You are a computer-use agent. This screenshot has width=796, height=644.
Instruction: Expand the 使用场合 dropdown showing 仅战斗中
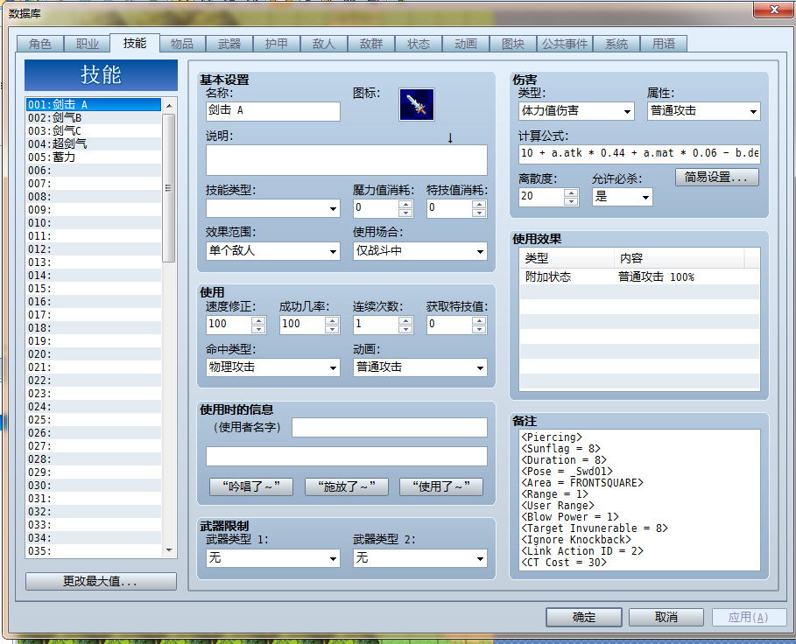click(x=419, y=250)
